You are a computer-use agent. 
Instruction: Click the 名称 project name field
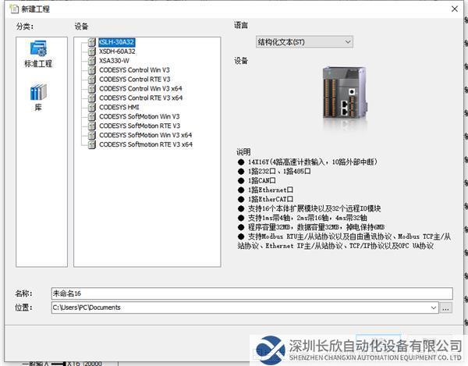(250, 294)
